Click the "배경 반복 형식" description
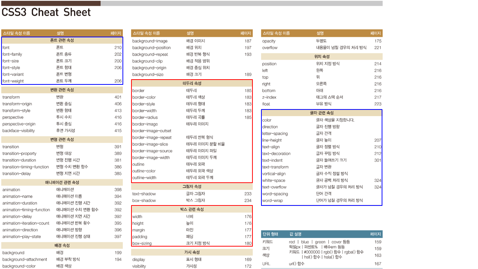Viewport: 478px width, 269px height. pyautogui.click(x=198, y=55)
